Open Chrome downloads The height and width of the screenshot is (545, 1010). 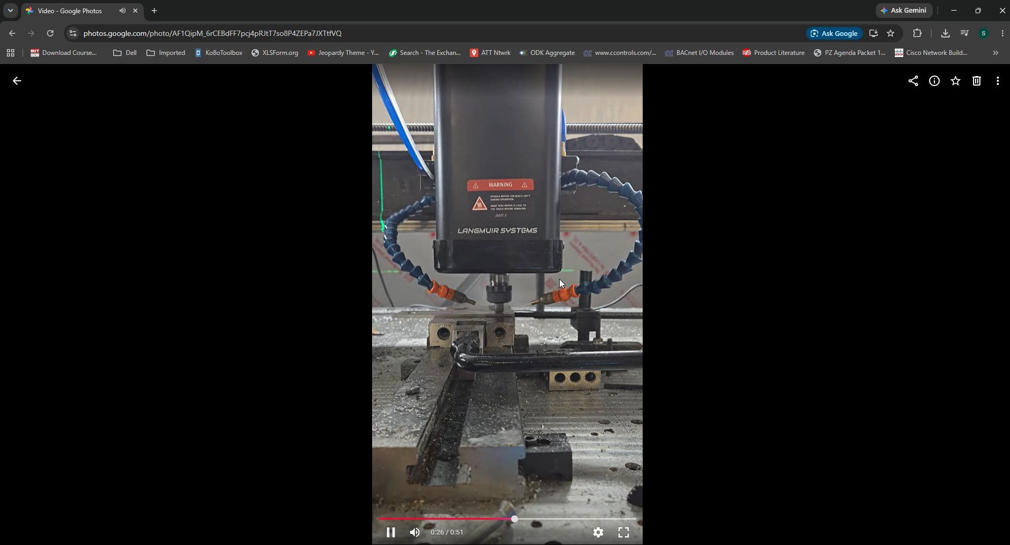click(x=945, y=33)
